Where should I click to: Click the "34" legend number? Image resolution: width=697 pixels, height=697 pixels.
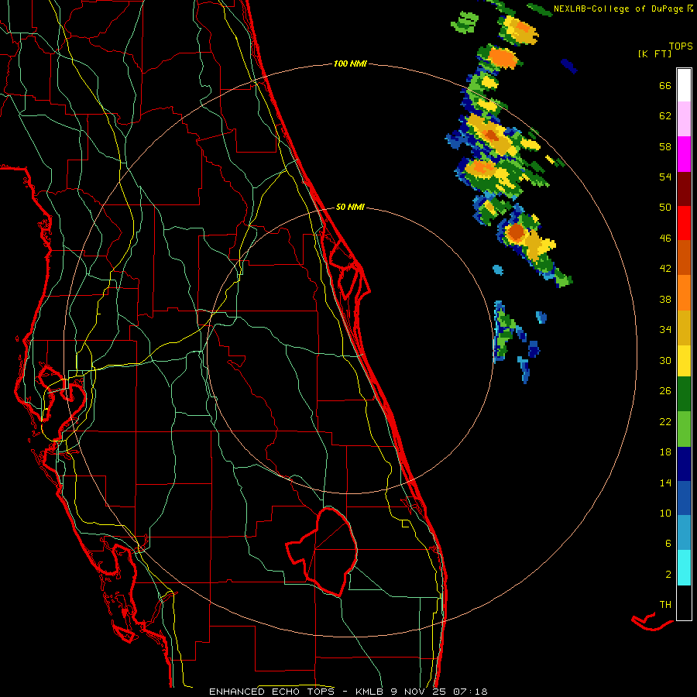(665, 330)
